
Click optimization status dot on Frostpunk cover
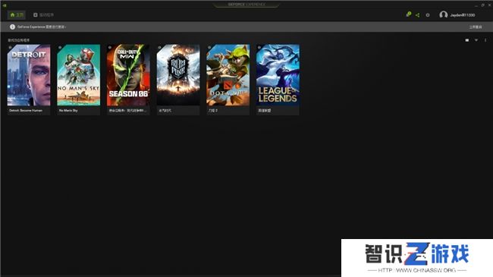160,48
